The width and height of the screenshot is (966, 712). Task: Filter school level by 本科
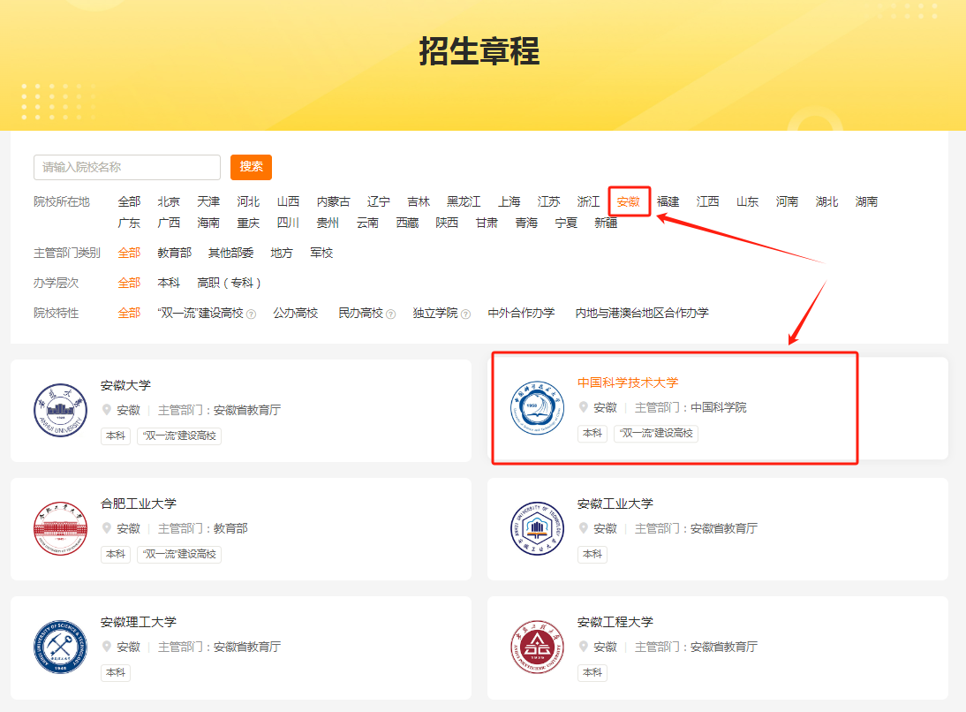168,283
